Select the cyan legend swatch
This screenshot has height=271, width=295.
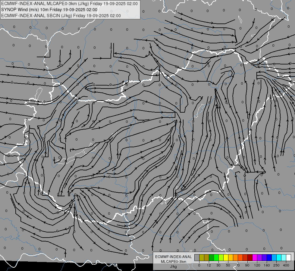pyautogui.click(x=279, y=257)
